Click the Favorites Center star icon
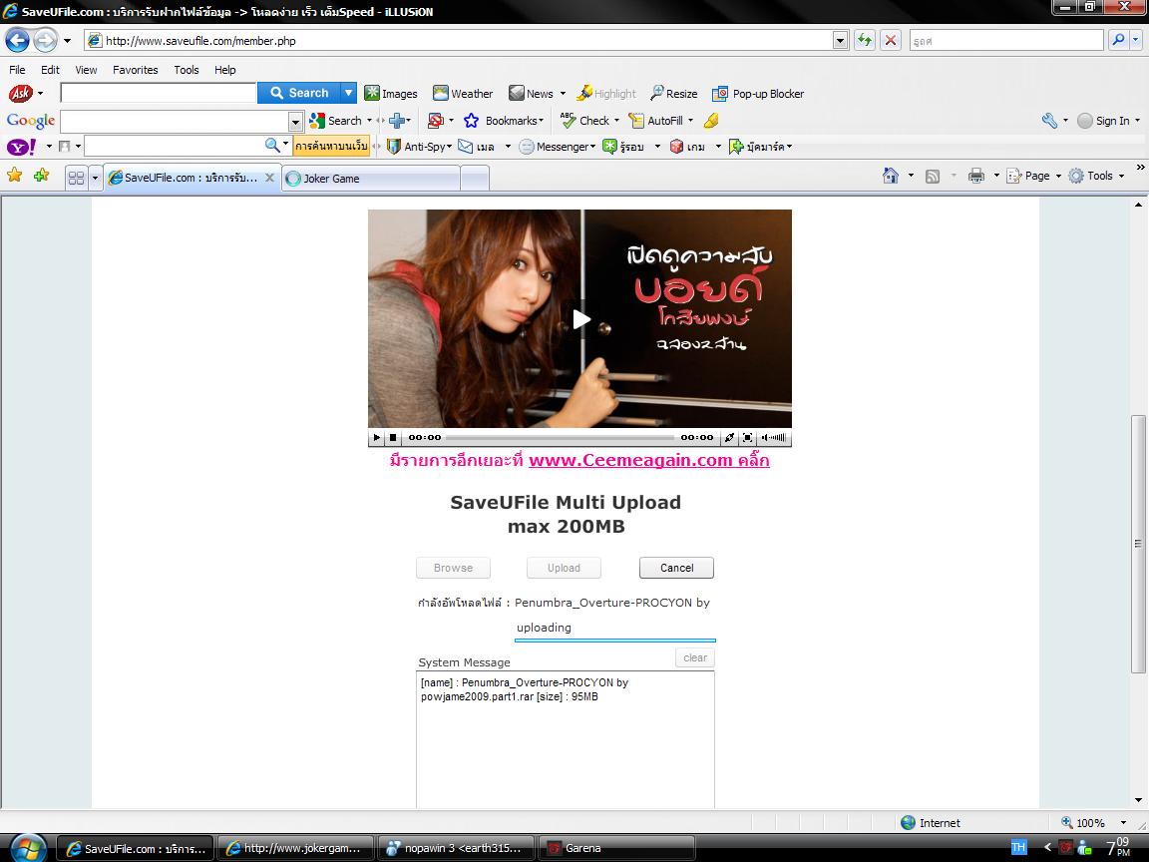Screen dimensions: 1149x862 point(14,176)
